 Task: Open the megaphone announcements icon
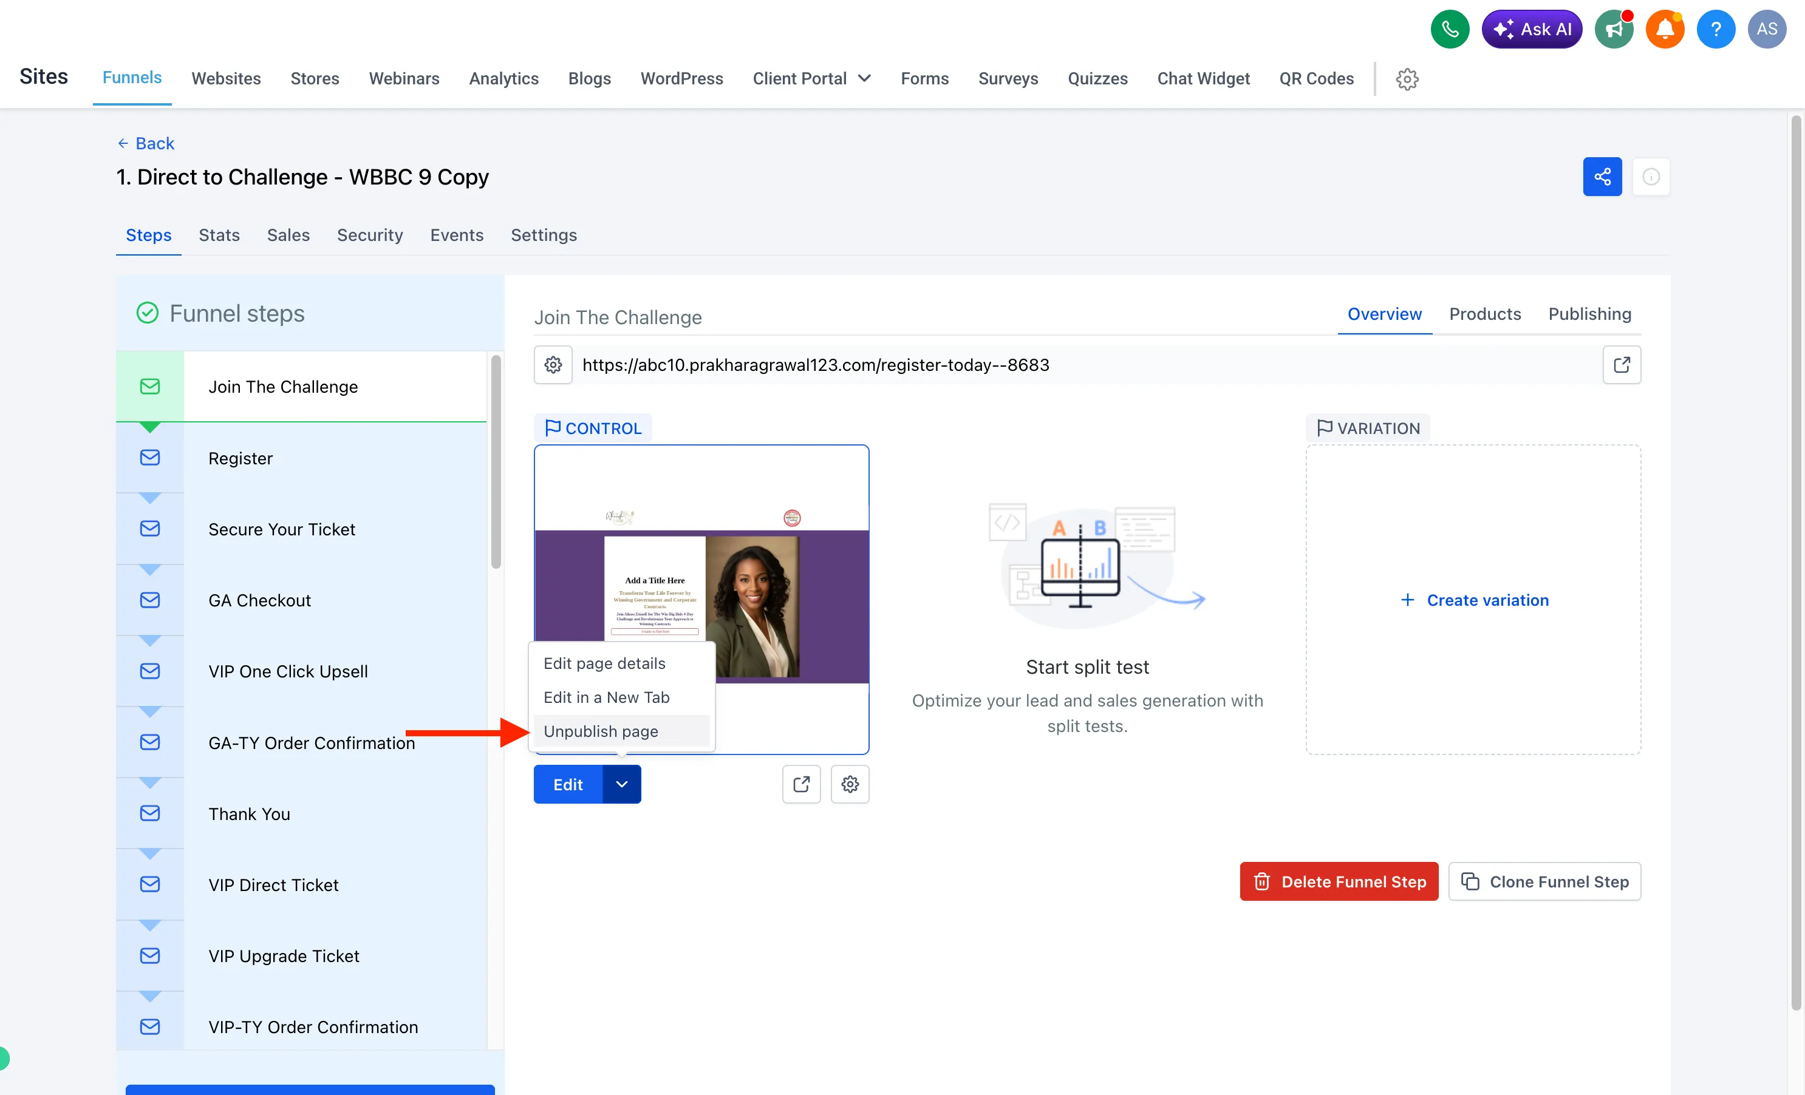point(1614,29)
